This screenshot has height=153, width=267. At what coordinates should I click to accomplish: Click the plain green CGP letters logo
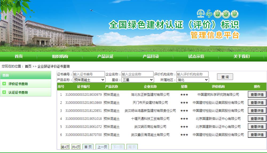click(x=209, y=14)
